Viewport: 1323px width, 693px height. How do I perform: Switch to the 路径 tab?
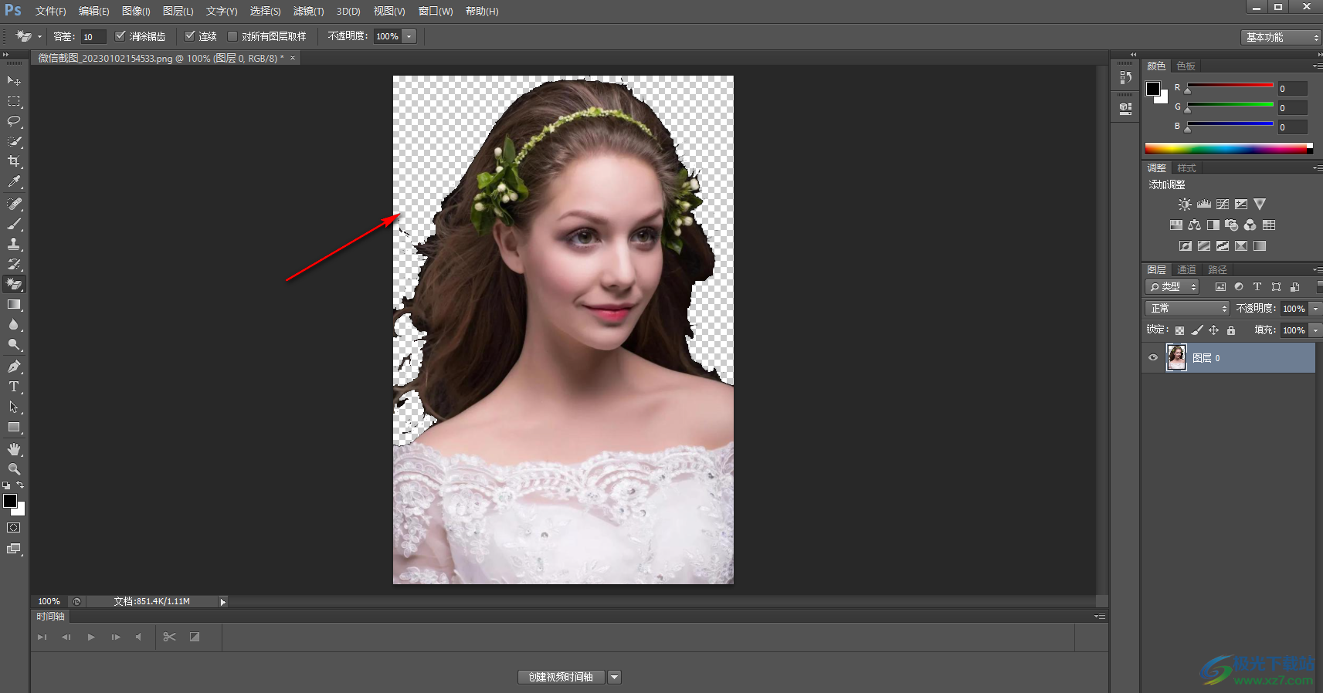(x=1217, y=269)
